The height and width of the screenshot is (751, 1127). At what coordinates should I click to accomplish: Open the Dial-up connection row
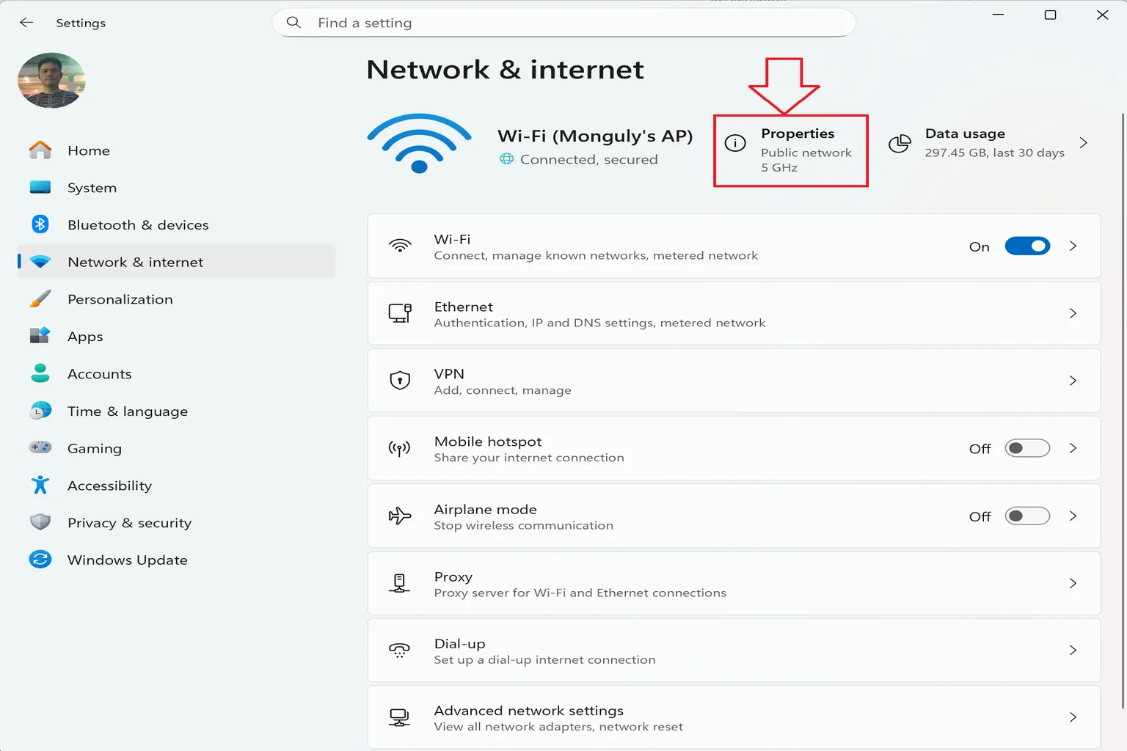[x=734, y=651]
